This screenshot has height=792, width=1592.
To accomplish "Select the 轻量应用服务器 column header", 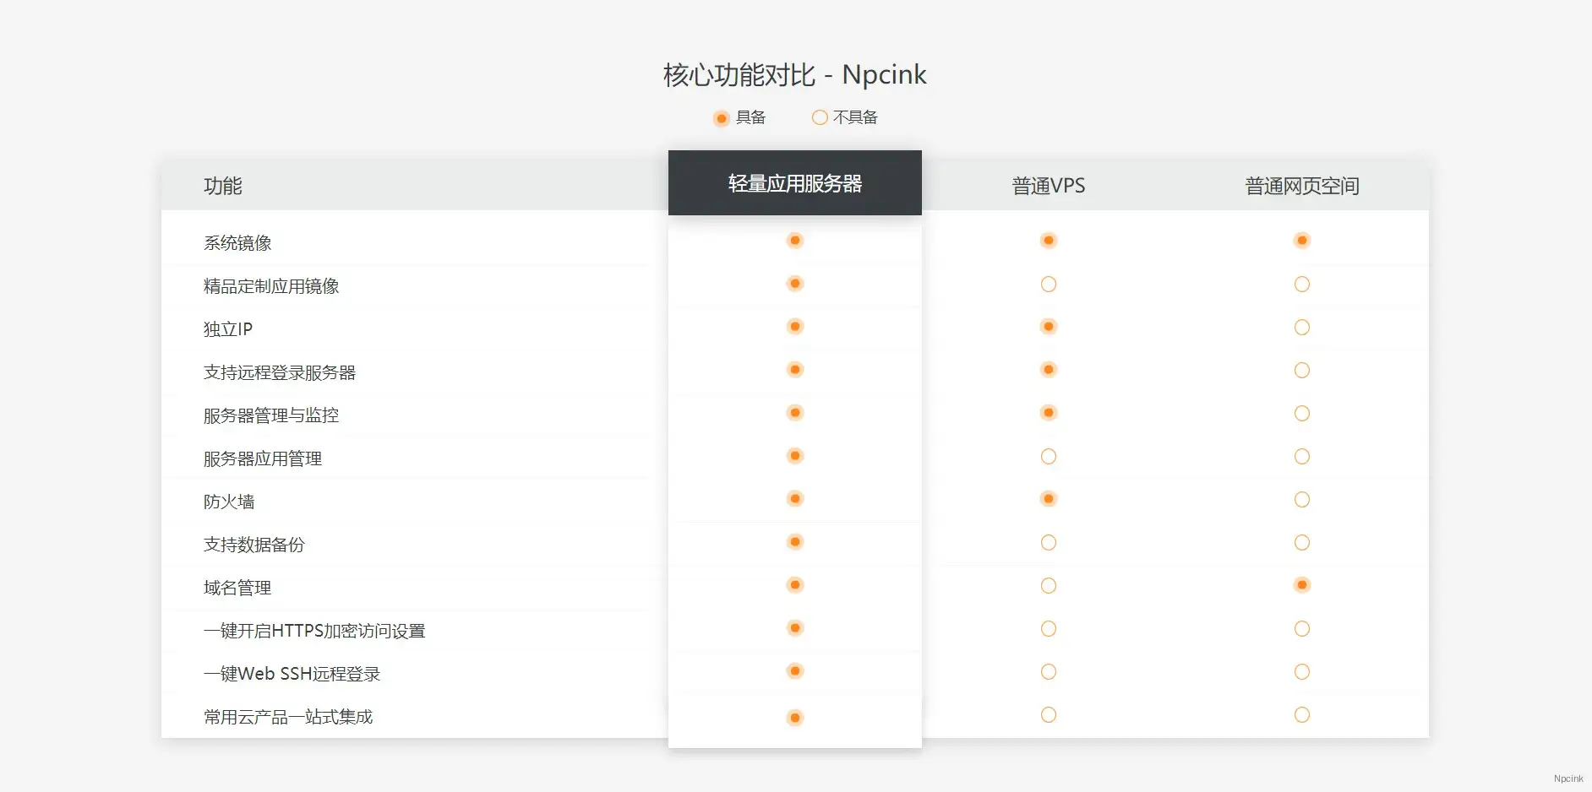I will tap(794, 183).
